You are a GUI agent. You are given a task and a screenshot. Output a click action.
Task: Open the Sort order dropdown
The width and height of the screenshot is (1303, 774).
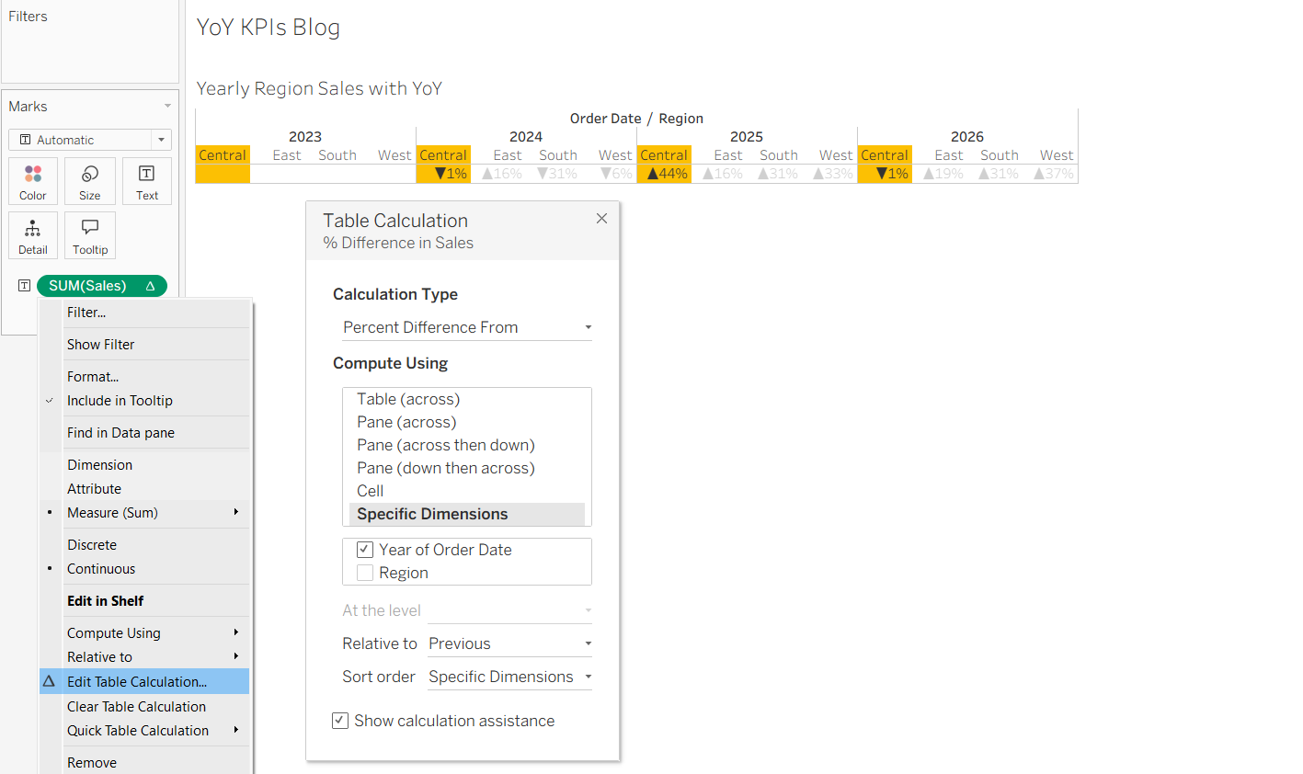point(510,677)
